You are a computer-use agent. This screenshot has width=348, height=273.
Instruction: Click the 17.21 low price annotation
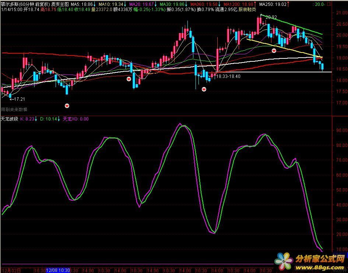click(x=17, y=99)
